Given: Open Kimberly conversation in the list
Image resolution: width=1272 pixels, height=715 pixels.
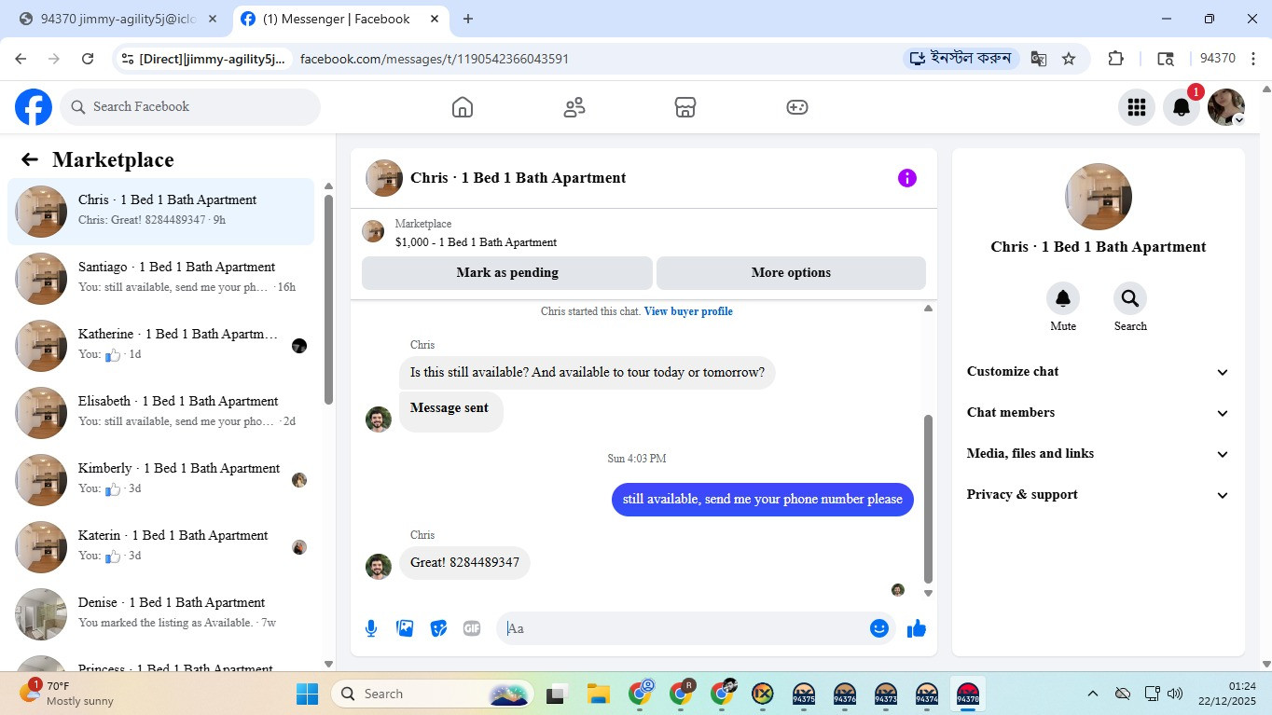Looking at the screenshot, I should pyautogui.click(x=161, y=480).
